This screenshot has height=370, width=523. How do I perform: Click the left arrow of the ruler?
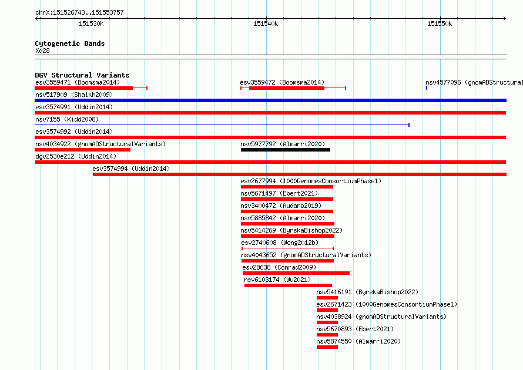37,18
